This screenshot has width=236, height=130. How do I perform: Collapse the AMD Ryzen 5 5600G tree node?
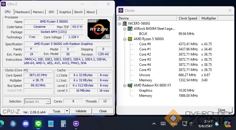coord(125,39)
